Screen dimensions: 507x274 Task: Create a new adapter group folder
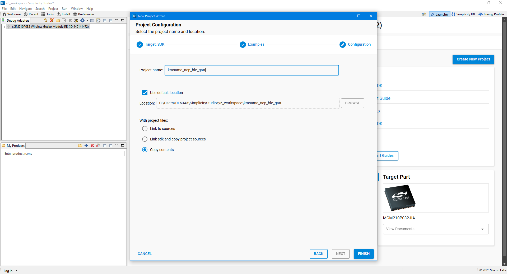pyautogui.click(x=58, y=20)
